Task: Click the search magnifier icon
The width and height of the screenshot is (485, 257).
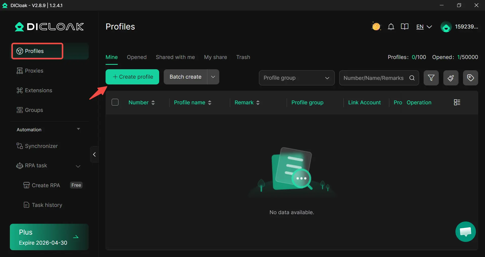Action: [412, 78]
